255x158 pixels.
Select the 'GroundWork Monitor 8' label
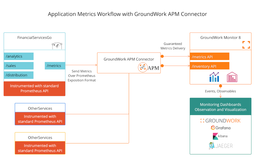(220, 38)
